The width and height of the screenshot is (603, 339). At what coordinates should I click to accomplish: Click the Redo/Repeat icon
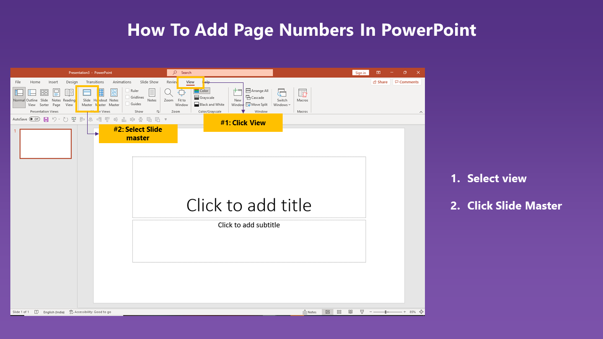point(65,120)
